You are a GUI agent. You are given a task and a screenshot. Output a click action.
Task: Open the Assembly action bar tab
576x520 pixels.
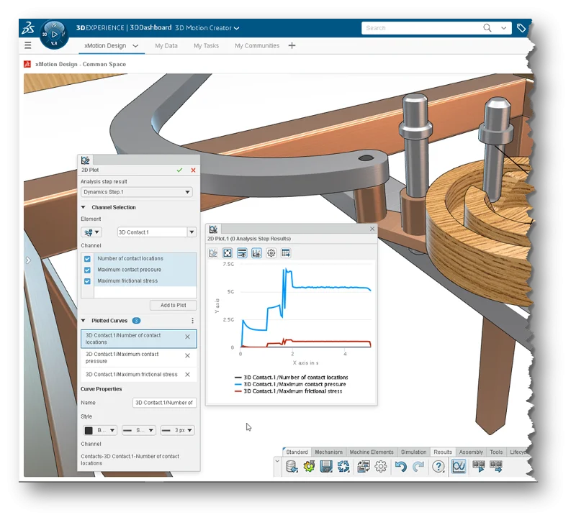[x=471, y=452]
